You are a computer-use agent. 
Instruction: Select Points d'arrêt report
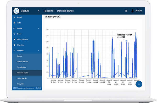point(27,78)
